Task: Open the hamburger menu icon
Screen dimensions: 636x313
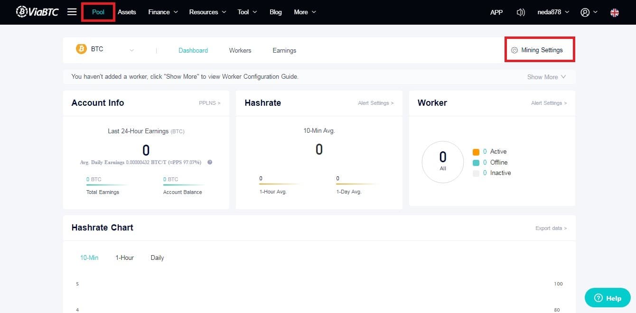Action: (72, 12)
